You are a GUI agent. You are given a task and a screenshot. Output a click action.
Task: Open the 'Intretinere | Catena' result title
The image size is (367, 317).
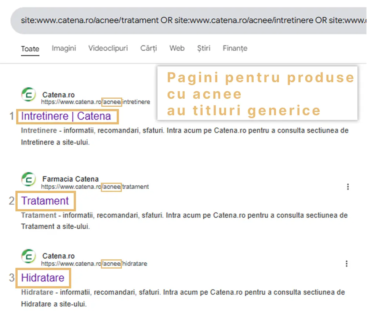click(66, 116)
